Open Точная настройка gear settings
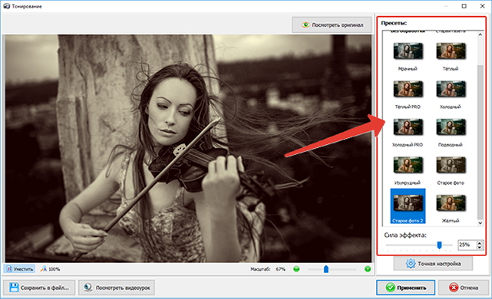Viewport: 492px width, 299px height. pos(434,264)
